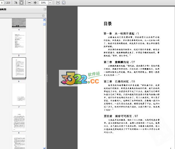Click the 第四章 横穿可可西里 /87 heading
The height and width of the screenshot is (149, 175).
pos(121,116)
